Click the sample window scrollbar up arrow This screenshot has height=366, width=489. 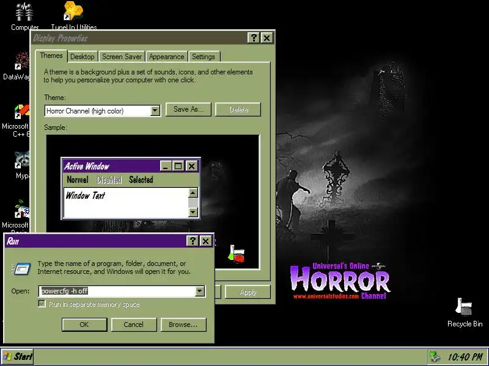(193, 193)
